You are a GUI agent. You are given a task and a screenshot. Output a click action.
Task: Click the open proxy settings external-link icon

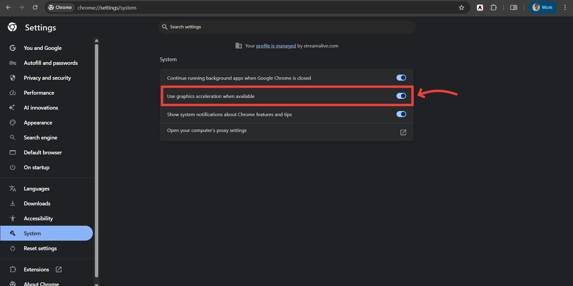point(403,132)
